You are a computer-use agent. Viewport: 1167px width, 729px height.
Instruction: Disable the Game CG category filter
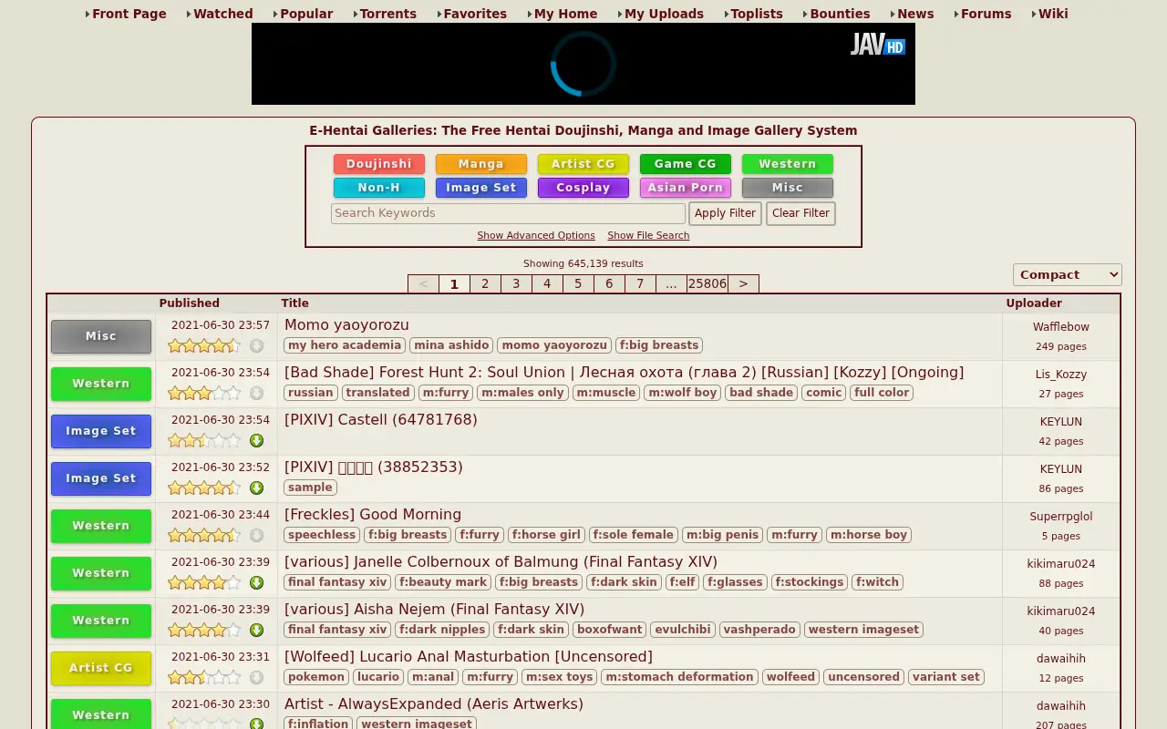pyautogui.click(x=686, y=164)
